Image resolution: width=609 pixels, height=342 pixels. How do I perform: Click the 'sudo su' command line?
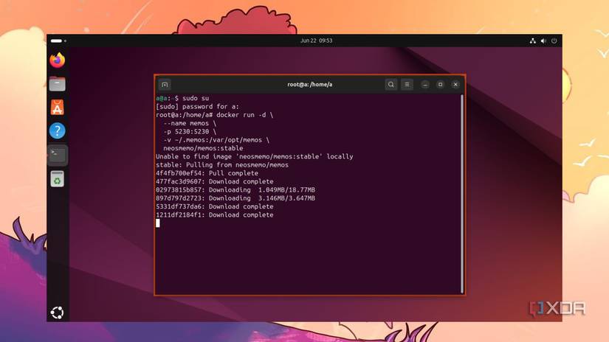(182, 98)
